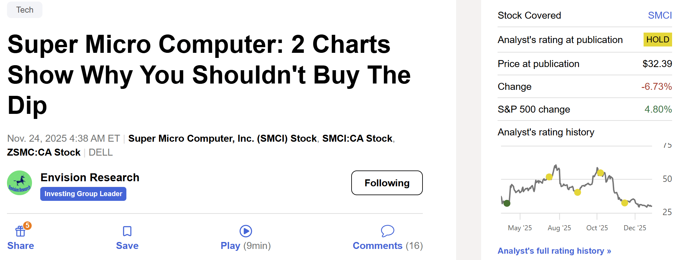
Task: Click the Share gift icon
Action: [x=20, y=232]
